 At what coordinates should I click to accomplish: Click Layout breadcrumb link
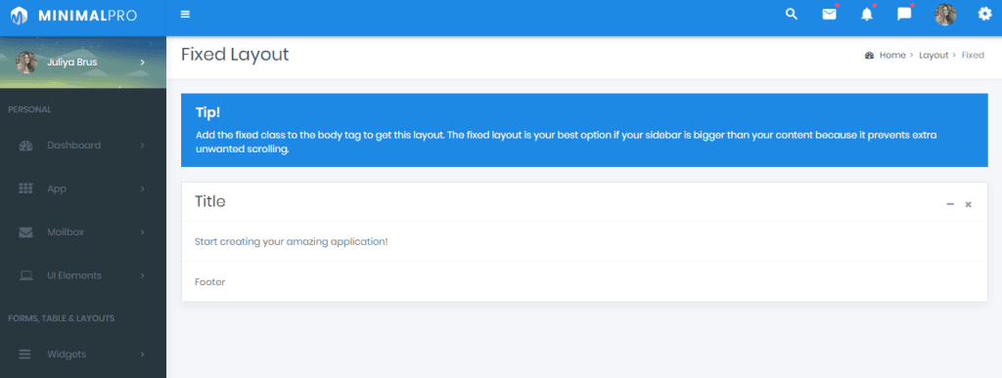[x=934, y=56]
